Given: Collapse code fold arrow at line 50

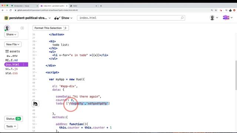Looking at the screenshot, I should [x=36, y=117].
